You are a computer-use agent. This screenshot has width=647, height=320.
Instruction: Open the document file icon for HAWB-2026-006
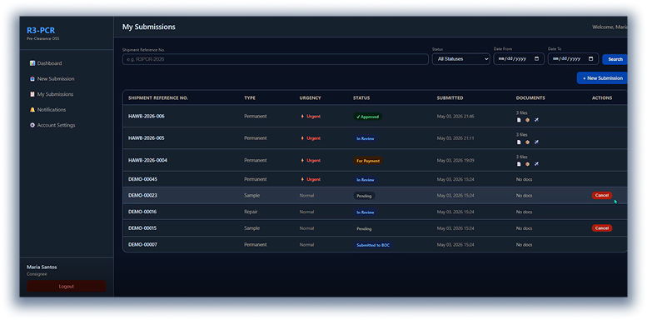pos(519,120)
